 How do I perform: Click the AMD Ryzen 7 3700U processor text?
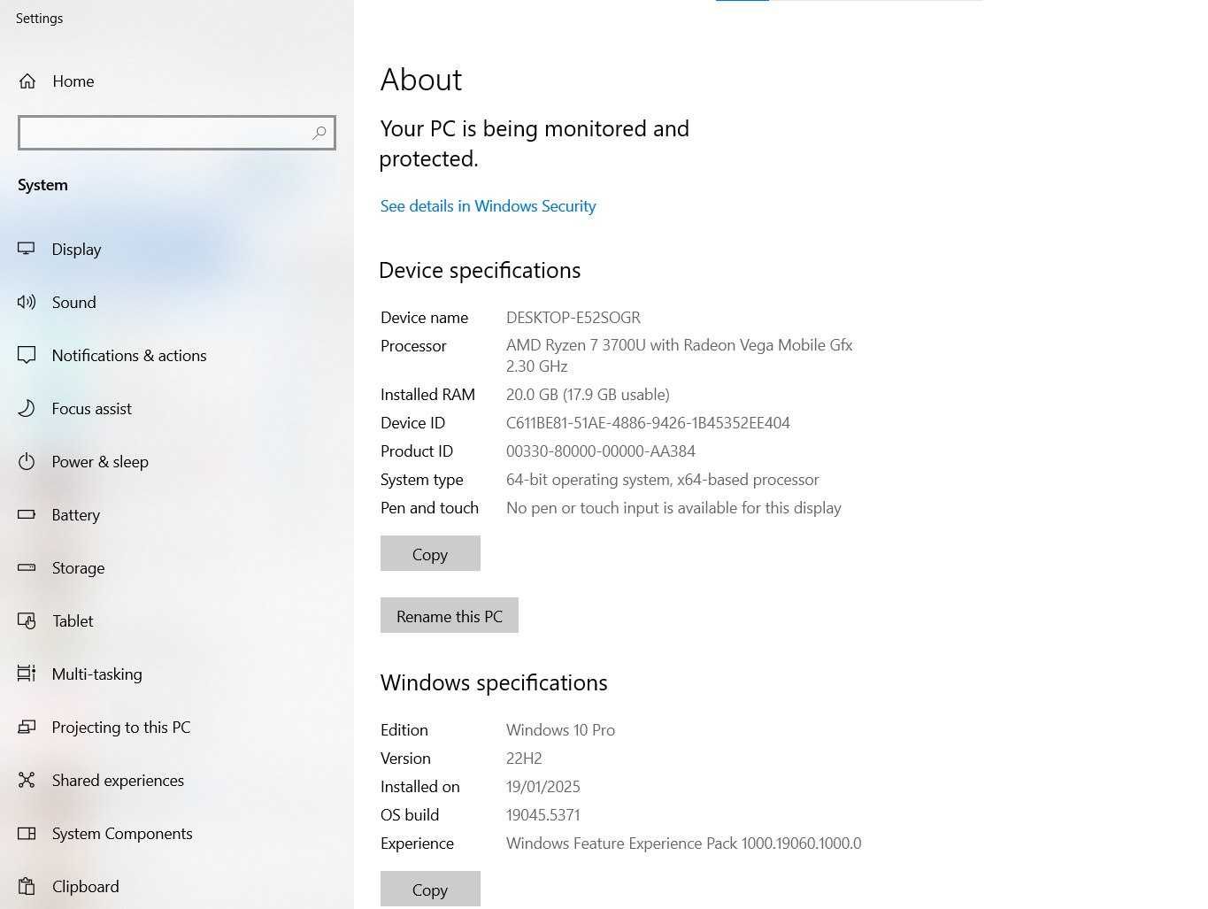(x=679, y=355)
